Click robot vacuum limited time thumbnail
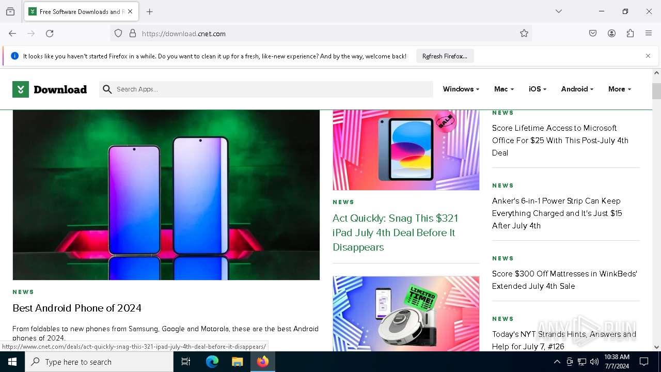 (406, 314)
